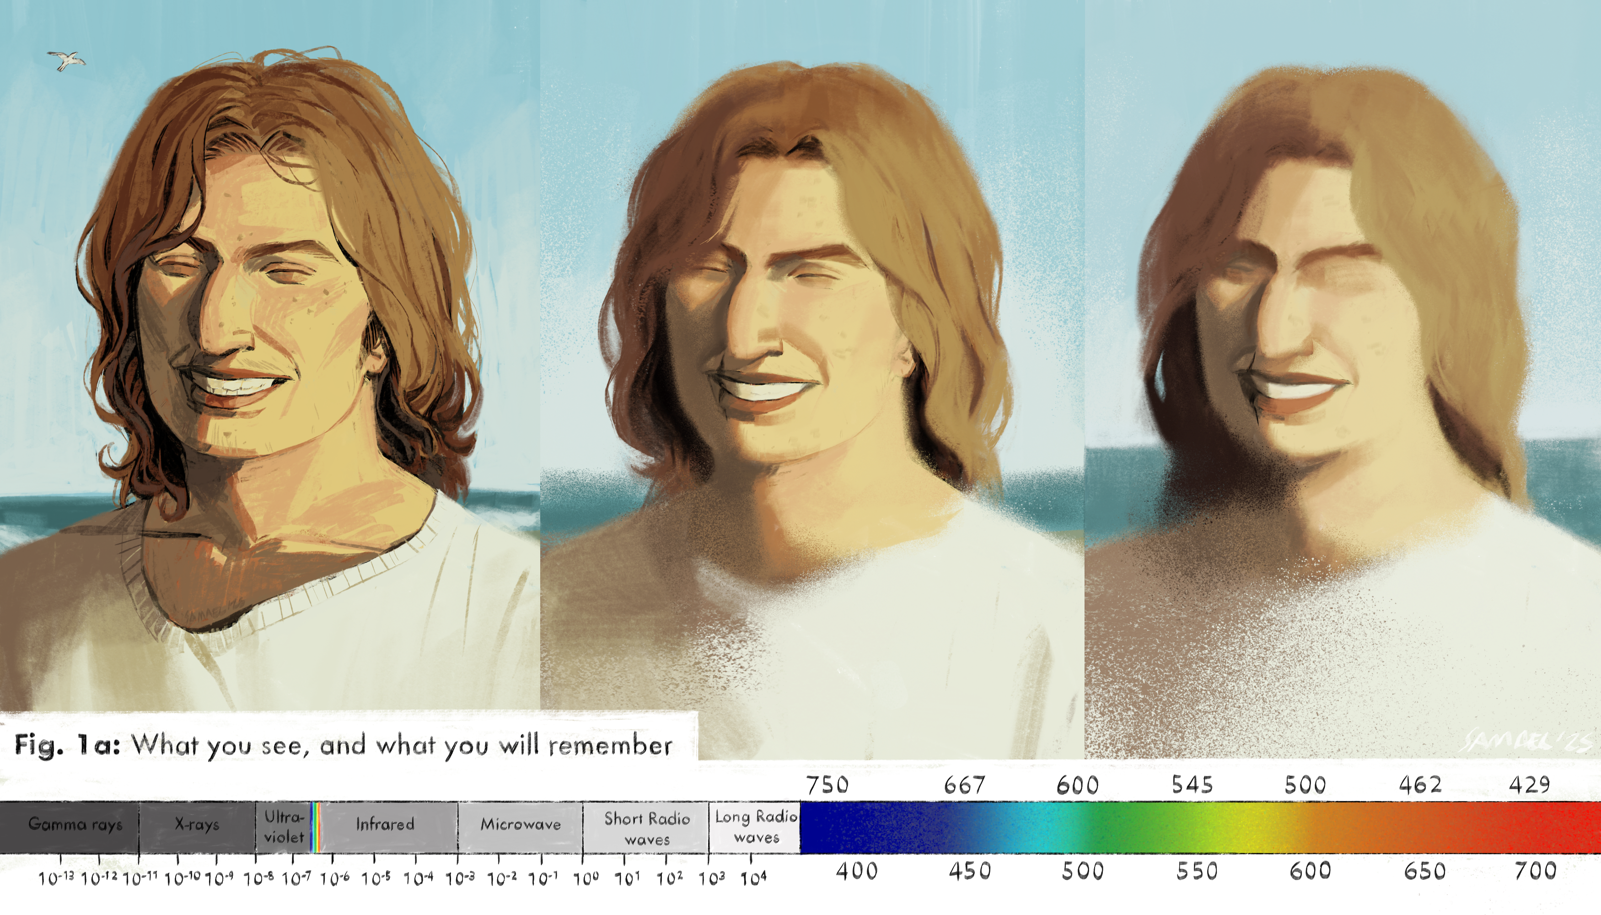This screenshot has width=1601, height=915.
Task: Click the 700 wavelength label
Action: pos(1536,872)
